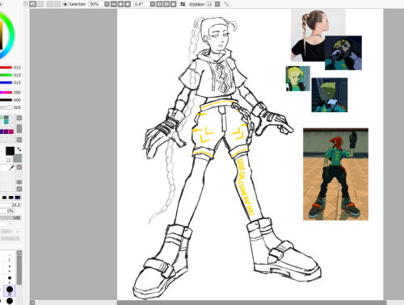Viewport: 404px width, 305px height.
Task: Click the red RGB slider
Action: click(6, 67)
